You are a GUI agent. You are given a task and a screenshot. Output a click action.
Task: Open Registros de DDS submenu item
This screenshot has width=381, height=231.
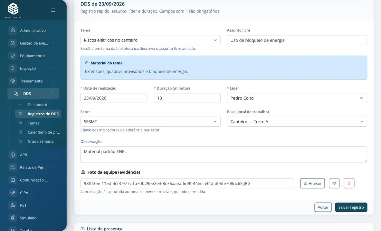pyautogui.click(x=38, y=114)
